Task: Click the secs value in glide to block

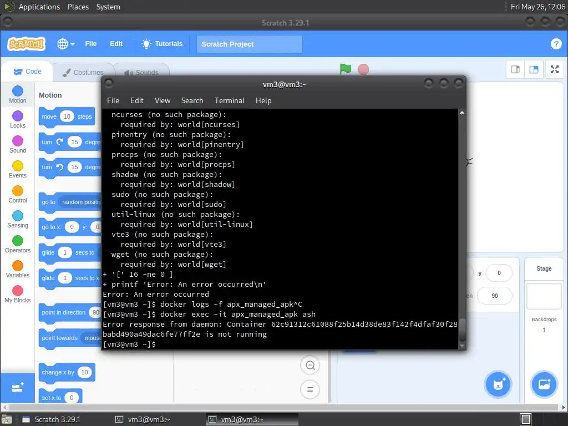Action: click(x=65, y=252)
